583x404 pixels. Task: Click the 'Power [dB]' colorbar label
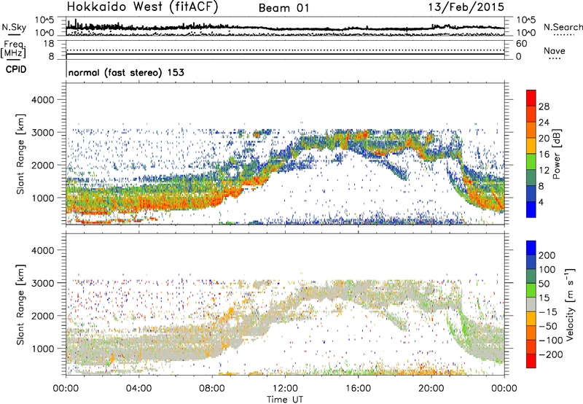coord(557,154)
